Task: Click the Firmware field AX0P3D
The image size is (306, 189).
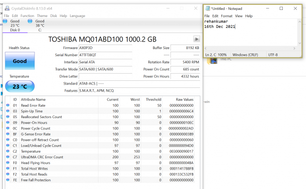Action: pyautogui.click(x=105, y=48)
